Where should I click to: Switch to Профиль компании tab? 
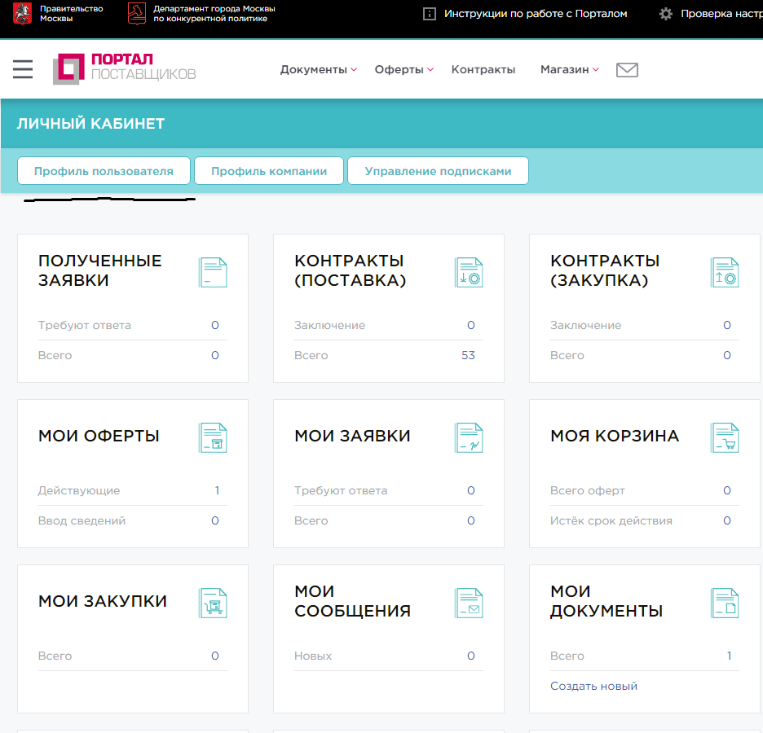tap(269, 171)
